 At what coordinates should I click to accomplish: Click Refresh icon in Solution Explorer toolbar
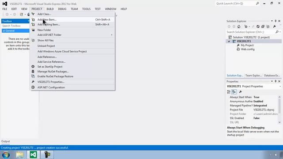coord(258,26)
